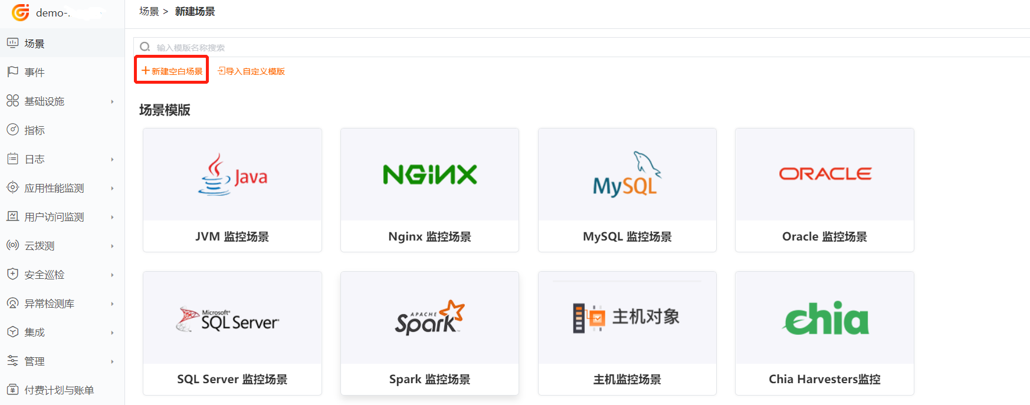Image resolution: width=1030 pixels, height=405 pixels.
Task: Select Oracle 监控场景 template title
Action: 825,236
